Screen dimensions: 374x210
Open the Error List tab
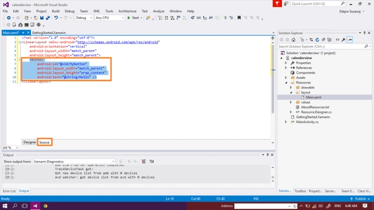tap(9, 191)
